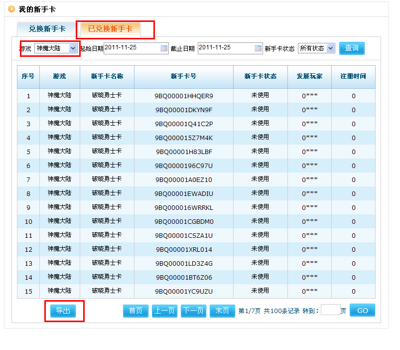The width and height of the screenshot is (400, 350).
Task: Expand the 所有状态 card status dropdown
Action: coord(331,48)
